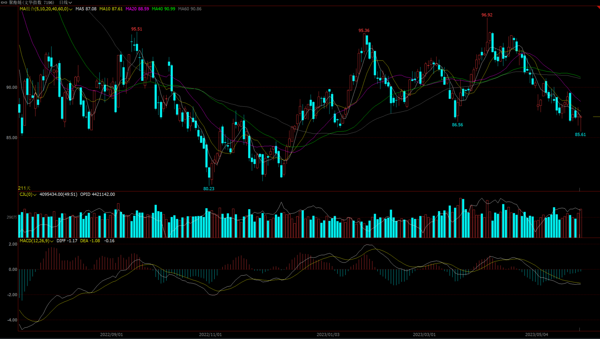Click the MA10 87.61 legend label
Viewport: 600px width, 339px height.
coord(111,9)
